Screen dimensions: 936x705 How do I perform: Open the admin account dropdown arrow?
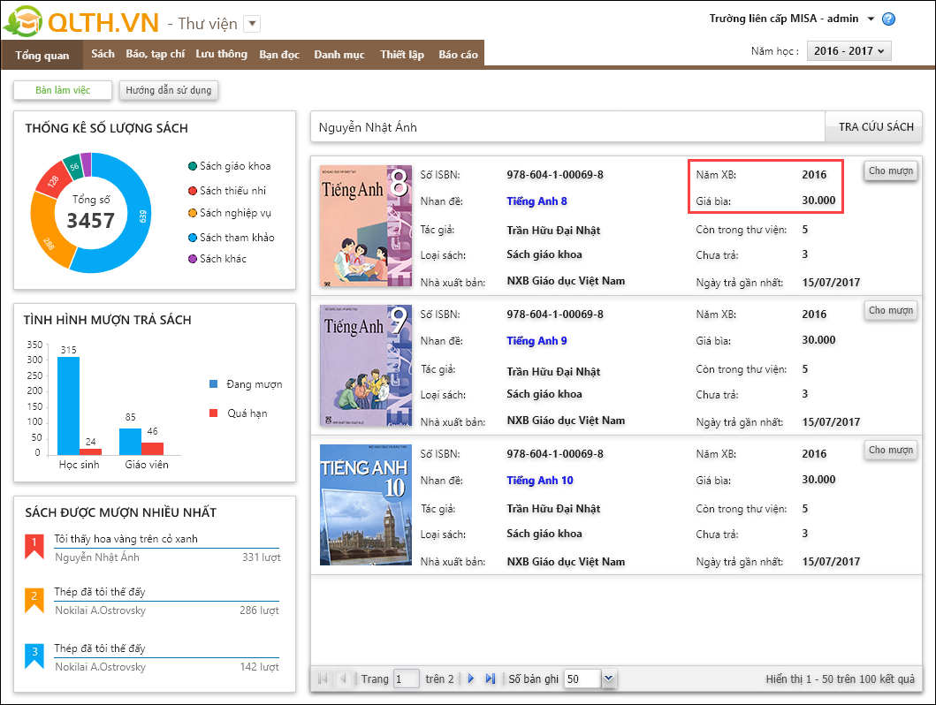[871, 19]
